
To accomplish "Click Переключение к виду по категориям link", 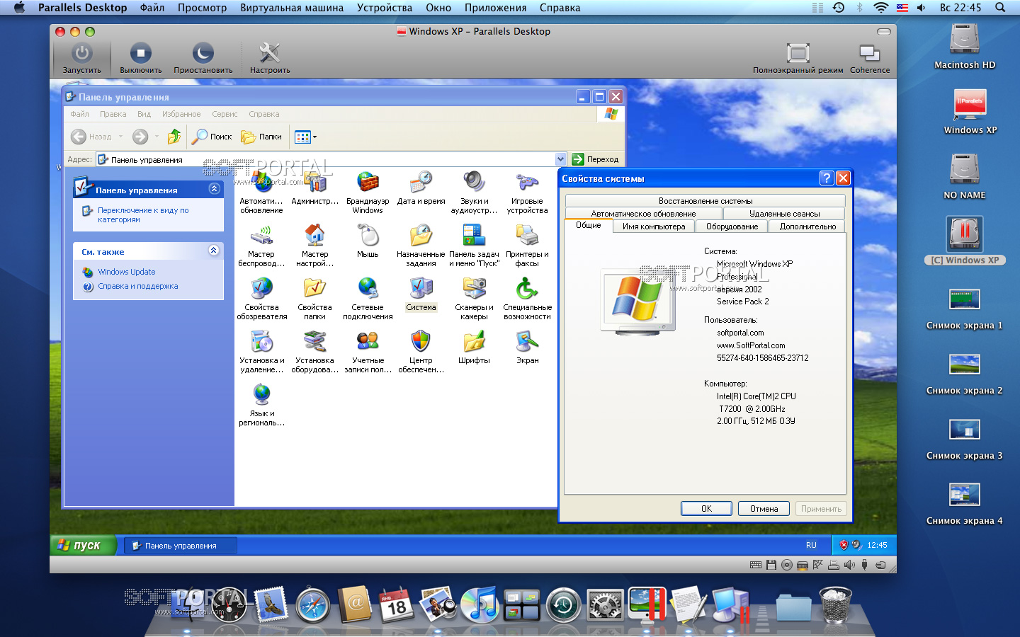I will tap(143, 214).
